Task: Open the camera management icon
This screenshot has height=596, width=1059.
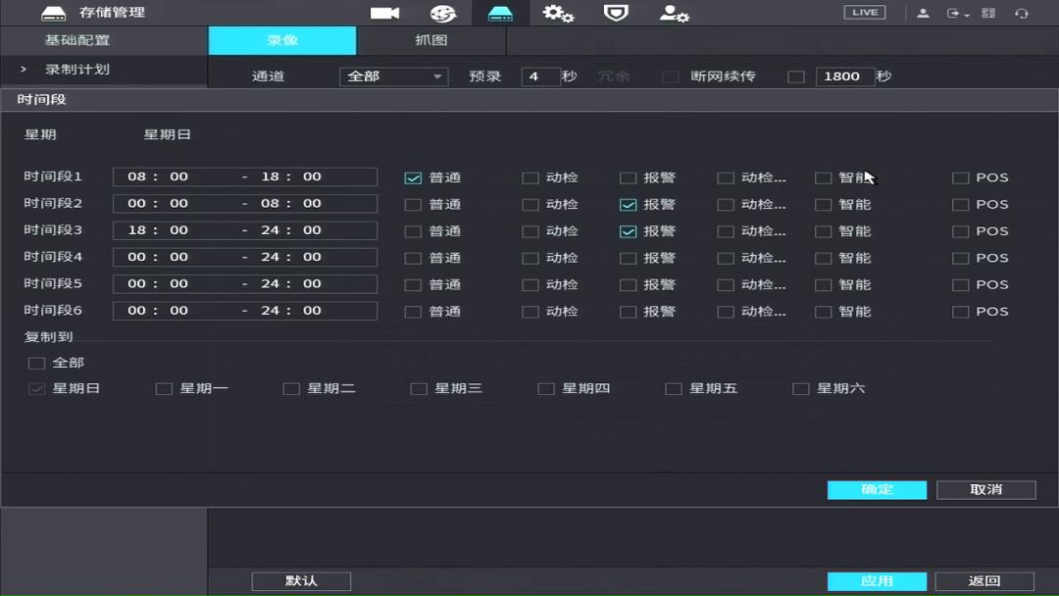Action: [x=383, y=13]
